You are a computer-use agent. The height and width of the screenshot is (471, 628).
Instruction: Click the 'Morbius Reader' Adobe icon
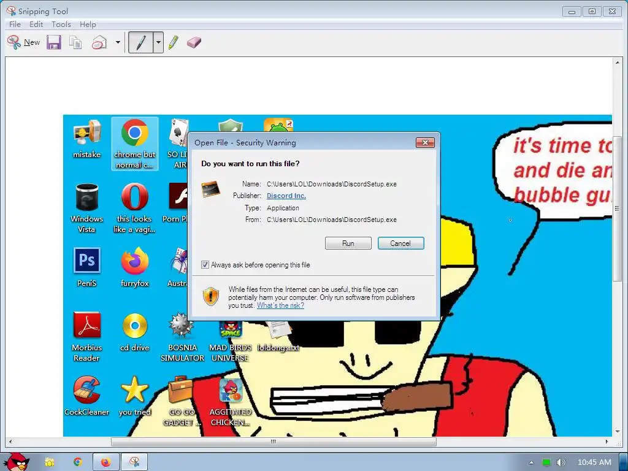point(87,337)
